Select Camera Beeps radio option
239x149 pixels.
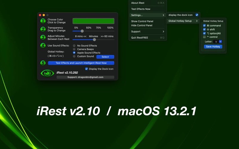coord(74,49)
